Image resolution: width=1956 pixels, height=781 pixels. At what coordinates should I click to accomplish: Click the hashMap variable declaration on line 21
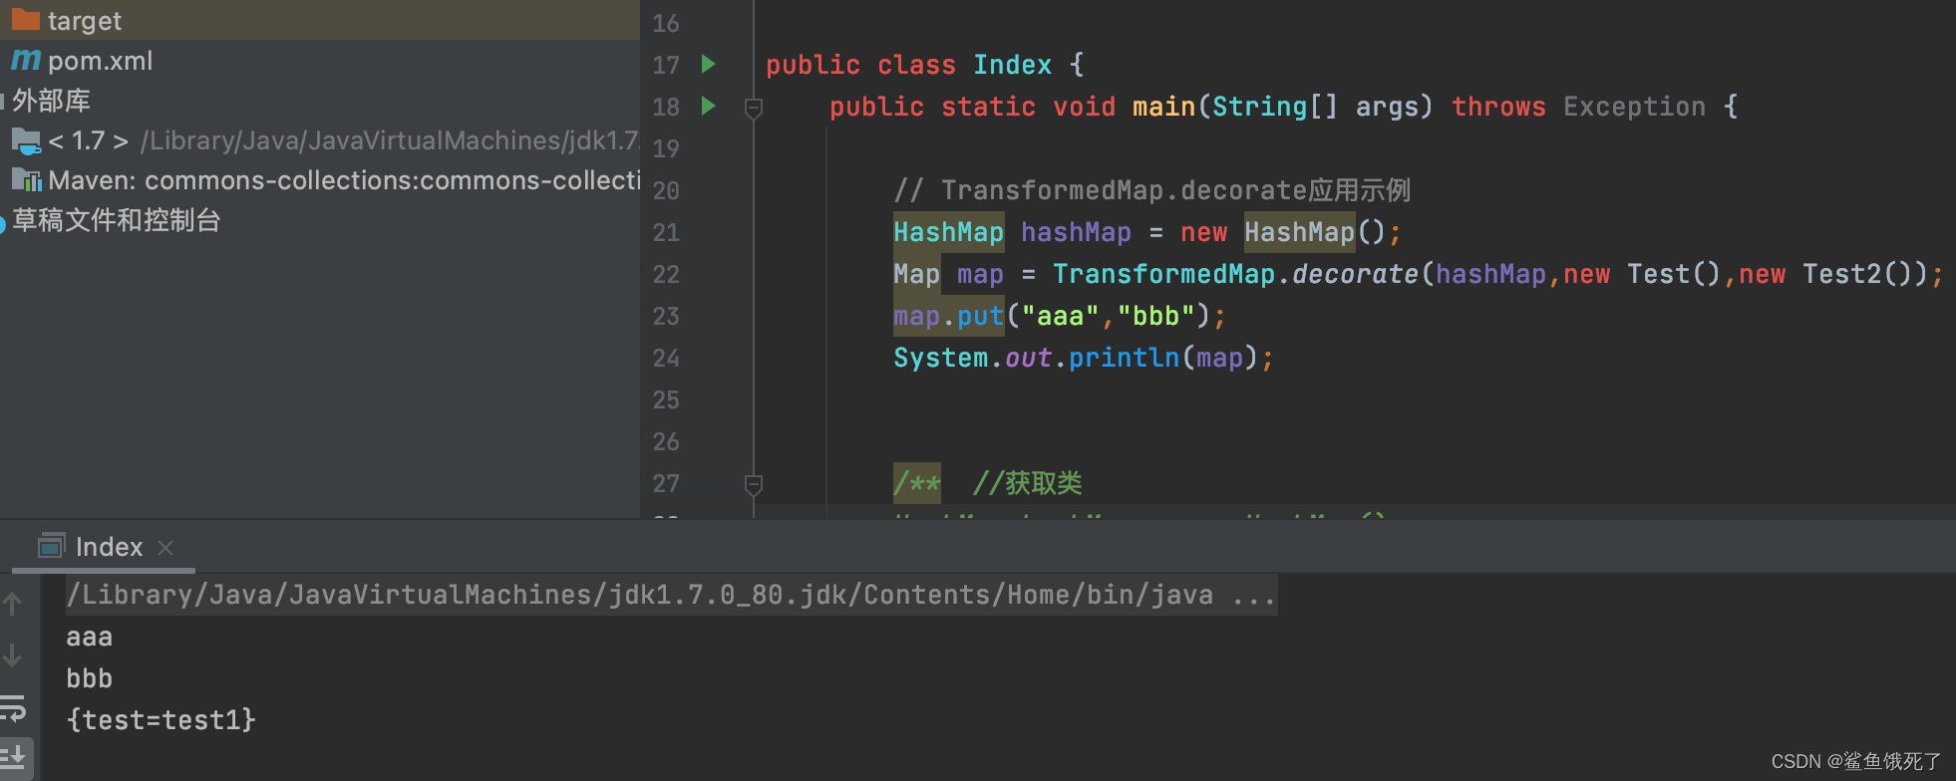click(1076, 232)
